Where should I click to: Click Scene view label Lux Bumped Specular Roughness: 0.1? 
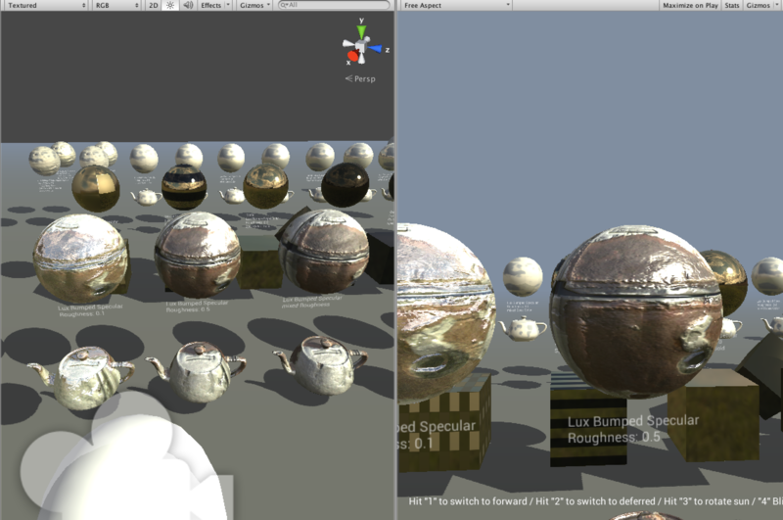tap(89, 310)
